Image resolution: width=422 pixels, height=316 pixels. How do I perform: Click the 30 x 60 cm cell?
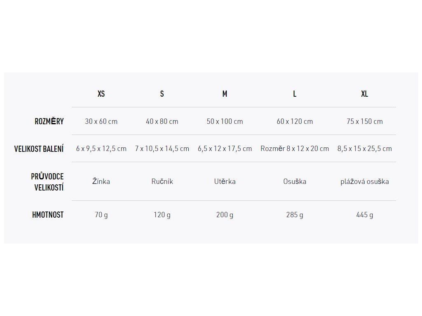click(x=101, y=121)
